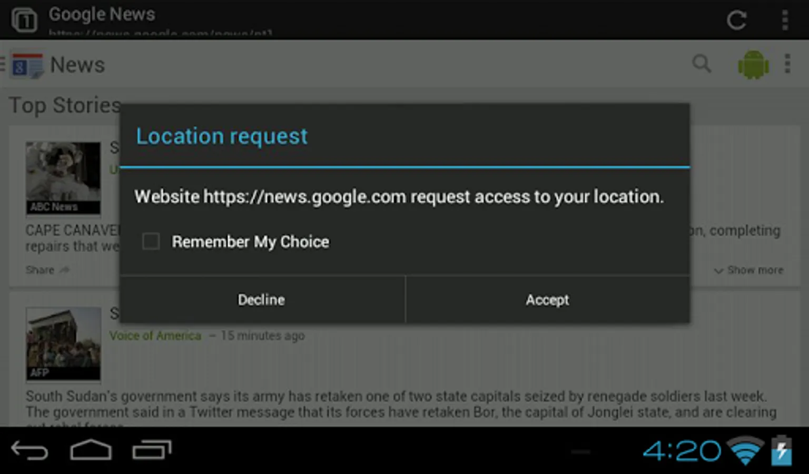Tap the Top Stories heading
The height and width of the screenshot is (474, 809).
pos(65,105)
